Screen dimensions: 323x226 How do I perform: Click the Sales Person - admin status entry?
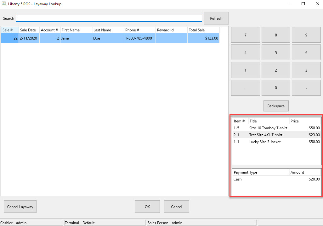pyautogui.click(x=202, y=223)
